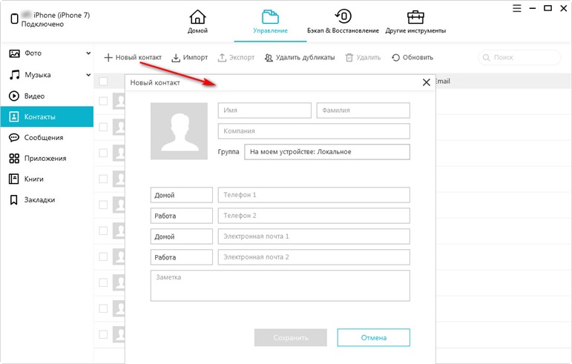The height and width of the screenshot is (364, 572).
Task: Click the Сохранить button
Action: tap(290, 337)
